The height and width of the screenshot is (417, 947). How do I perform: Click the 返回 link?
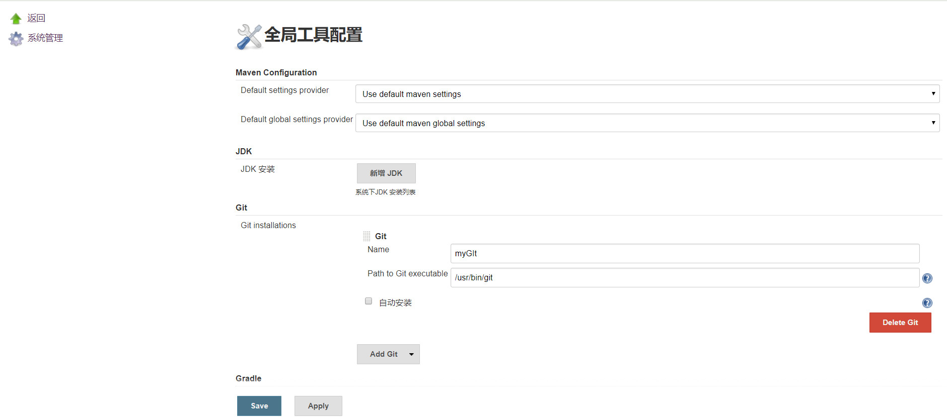click(36, 18)
